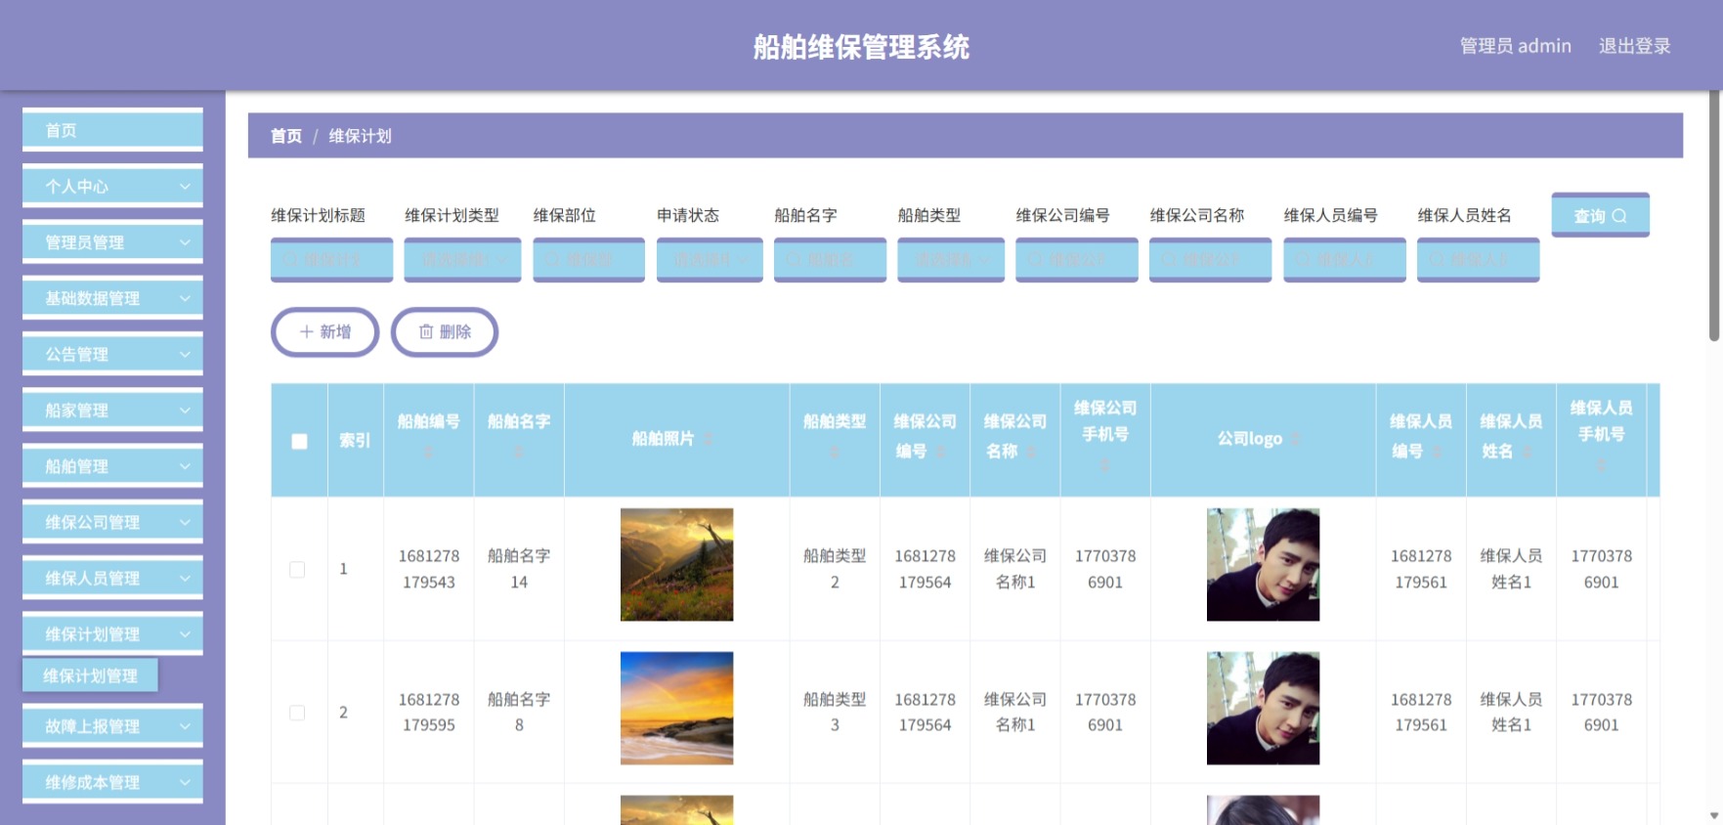
Task: Open 首页 in the sidebar
Action: pos(112,130)
